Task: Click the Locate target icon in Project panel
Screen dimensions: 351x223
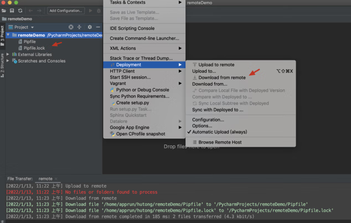Action: 71,27
